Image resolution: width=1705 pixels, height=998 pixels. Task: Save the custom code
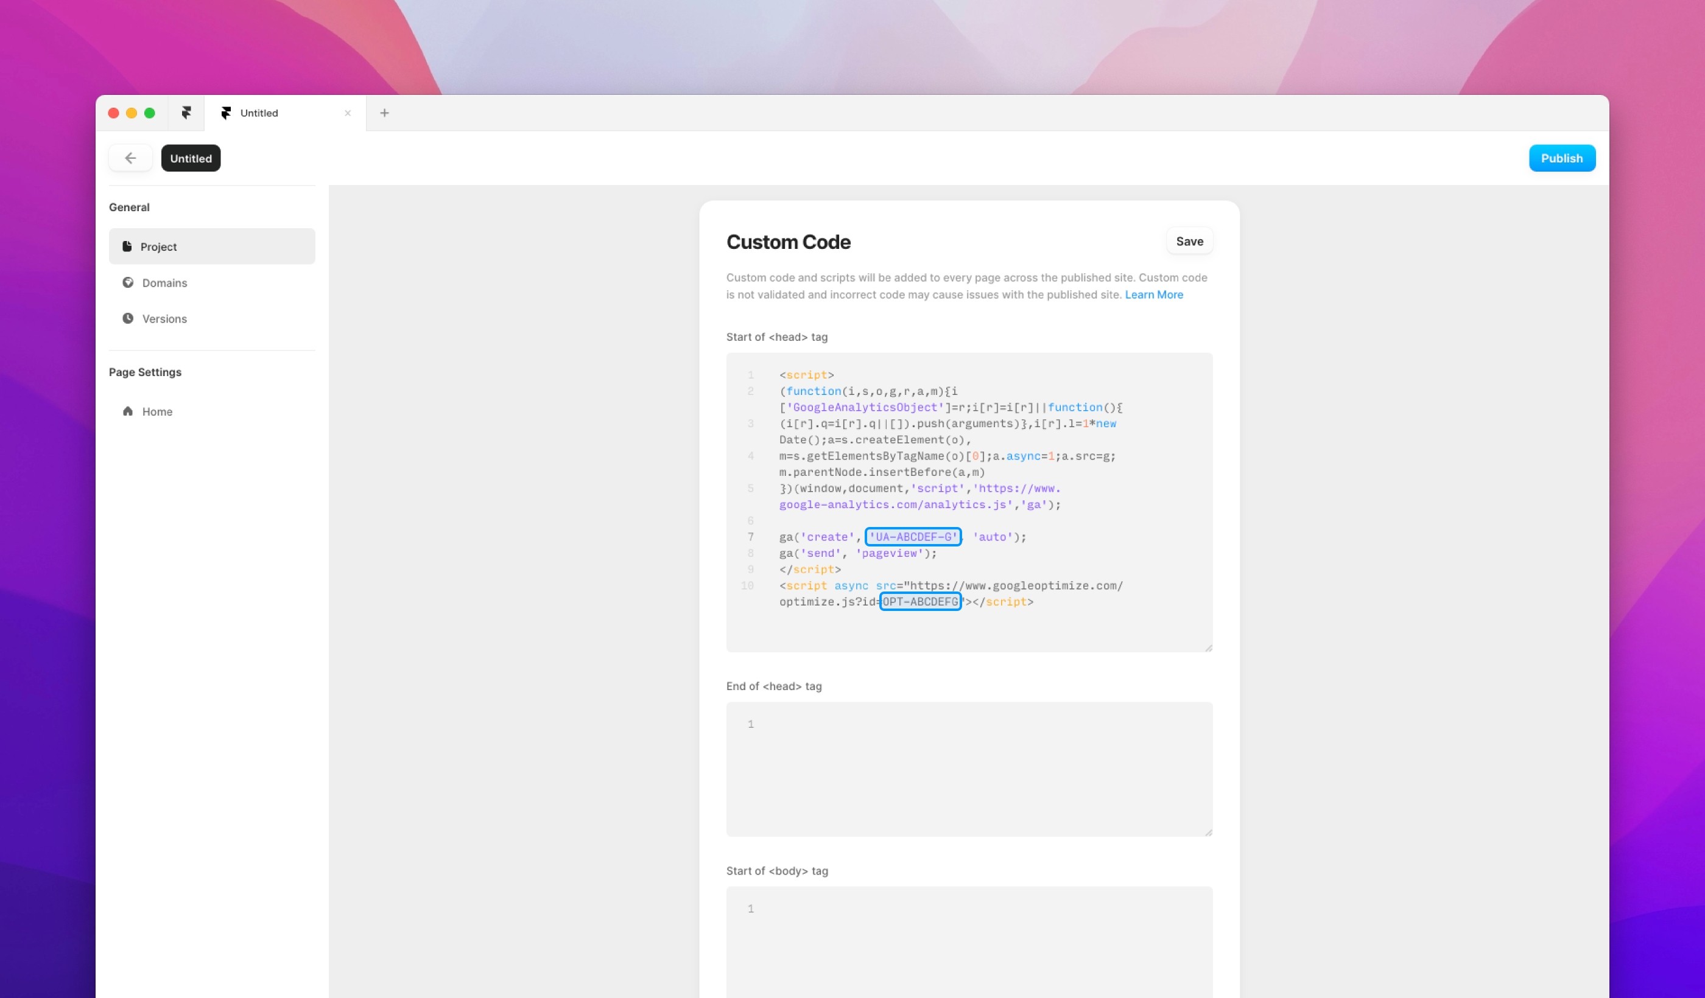pos(1189,242)
